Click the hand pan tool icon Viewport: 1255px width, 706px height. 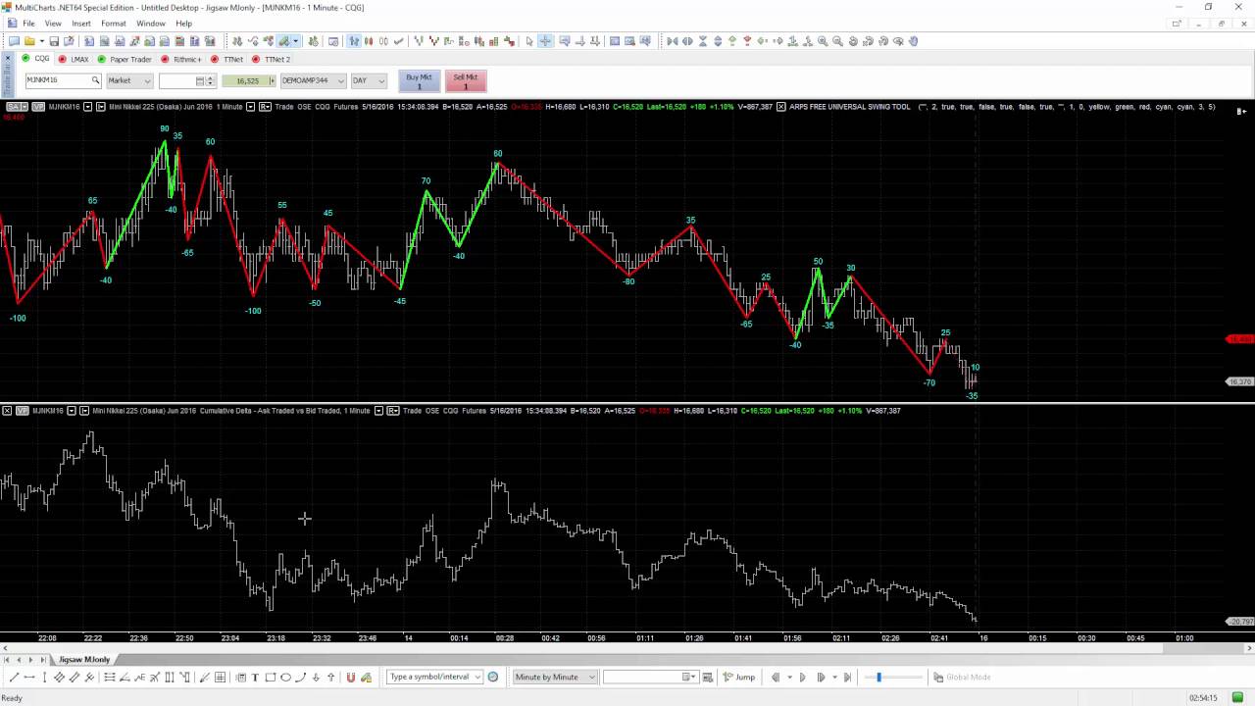point(914,41)
